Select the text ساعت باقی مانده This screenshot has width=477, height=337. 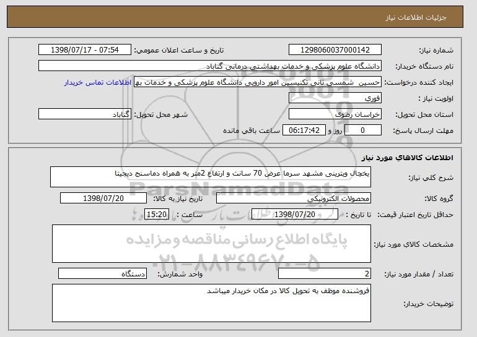click(252, 130)
